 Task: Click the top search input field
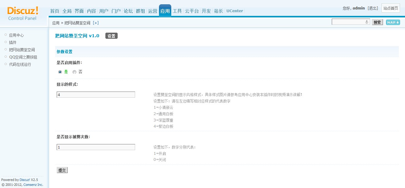(351, 22)
